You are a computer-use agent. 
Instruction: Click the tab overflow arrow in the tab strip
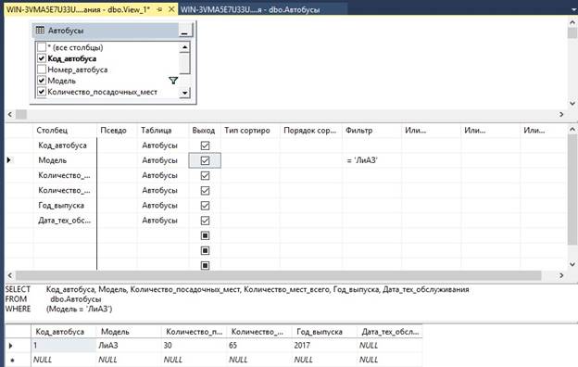coord(574,9)
